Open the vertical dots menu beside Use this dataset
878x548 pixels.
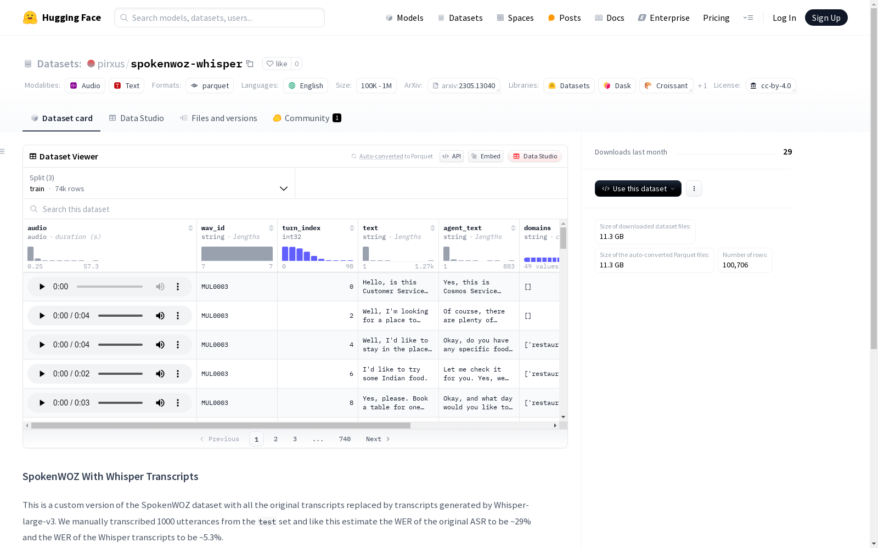tap(694, 189)
